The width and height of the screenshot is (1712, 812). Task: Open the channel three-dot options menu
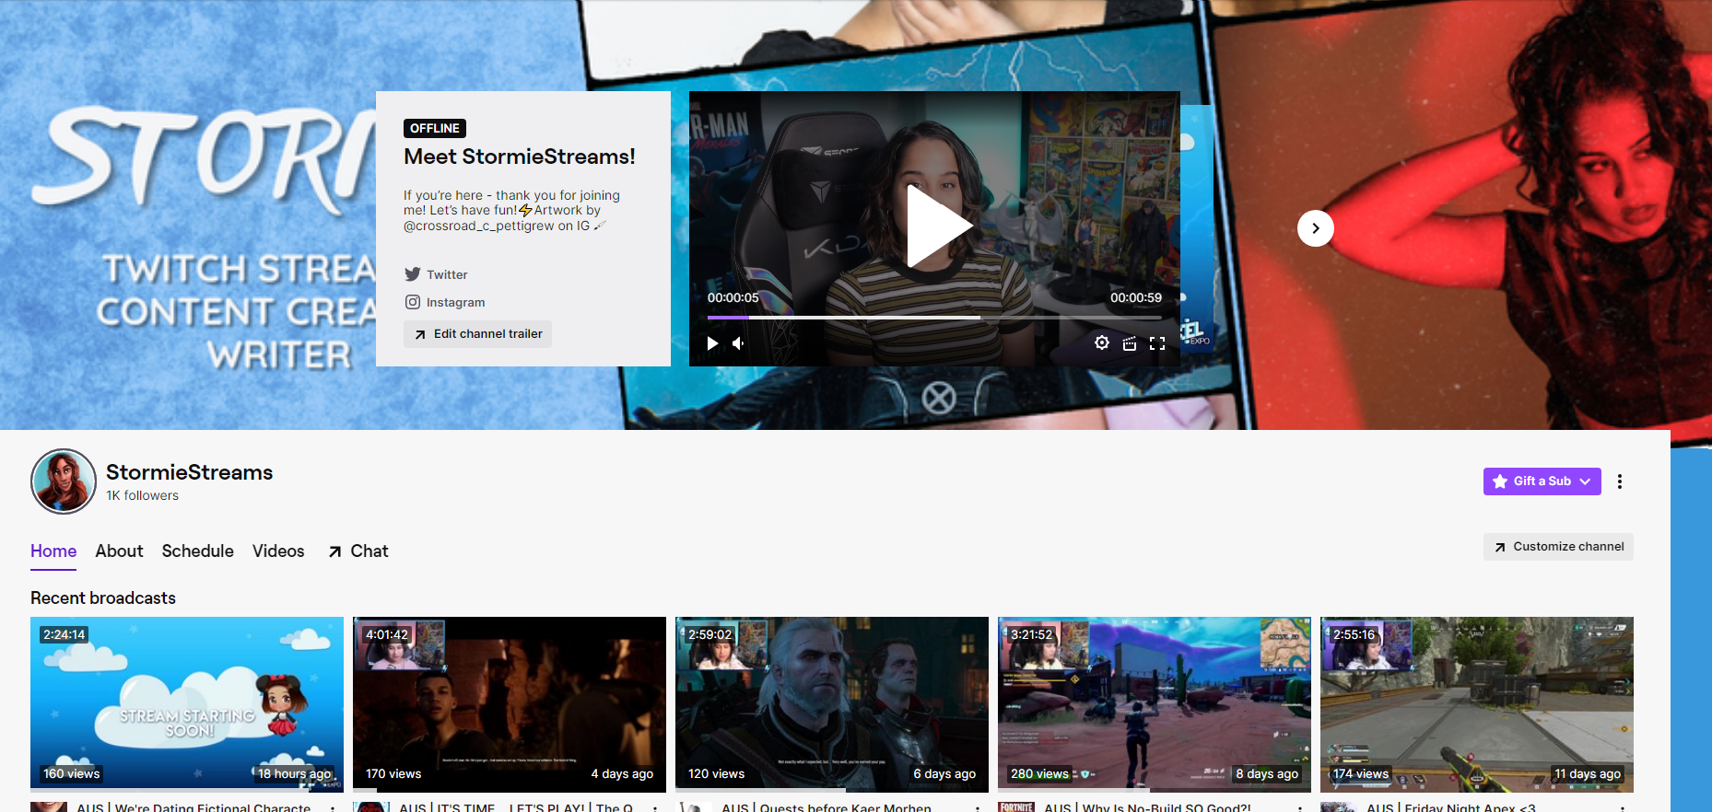click(1620, 481)
